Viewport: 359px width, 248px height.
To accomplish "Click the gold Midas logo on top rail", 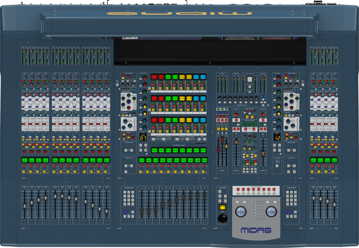I will click(179, 13).
